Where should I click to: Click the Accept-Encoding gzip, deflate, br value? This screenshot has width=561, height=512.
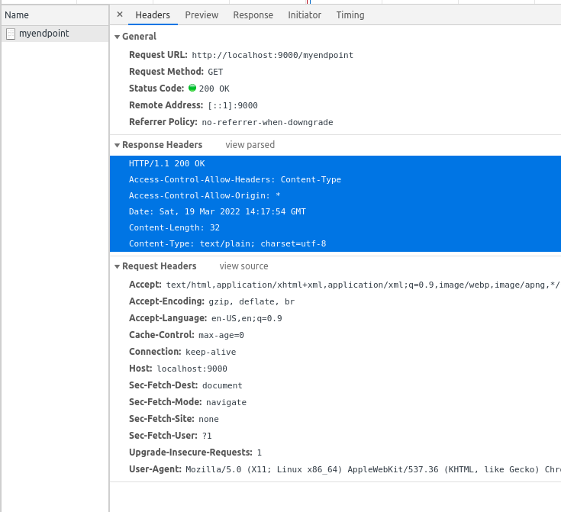point(252,302)
